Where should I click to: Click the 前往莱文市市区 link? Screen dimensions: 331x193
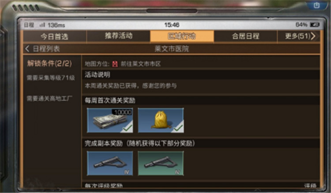[x=141, y=64]
